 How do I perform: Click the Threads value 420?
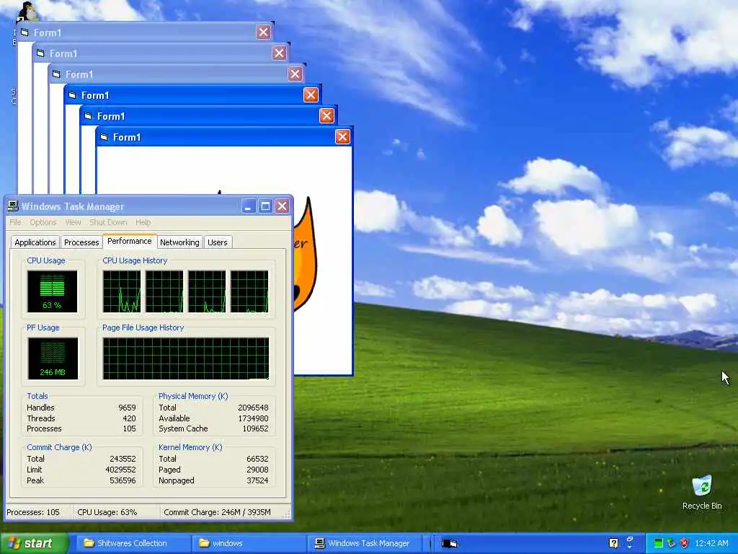point(129,418)
